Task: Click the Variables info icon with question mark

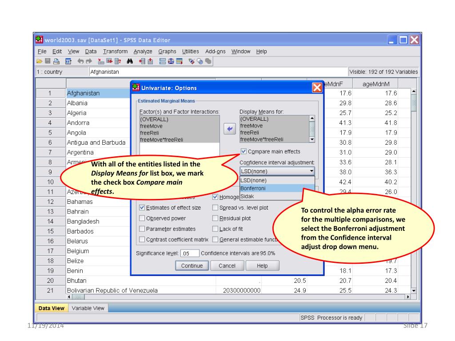Action: click(x=117, y=61)
